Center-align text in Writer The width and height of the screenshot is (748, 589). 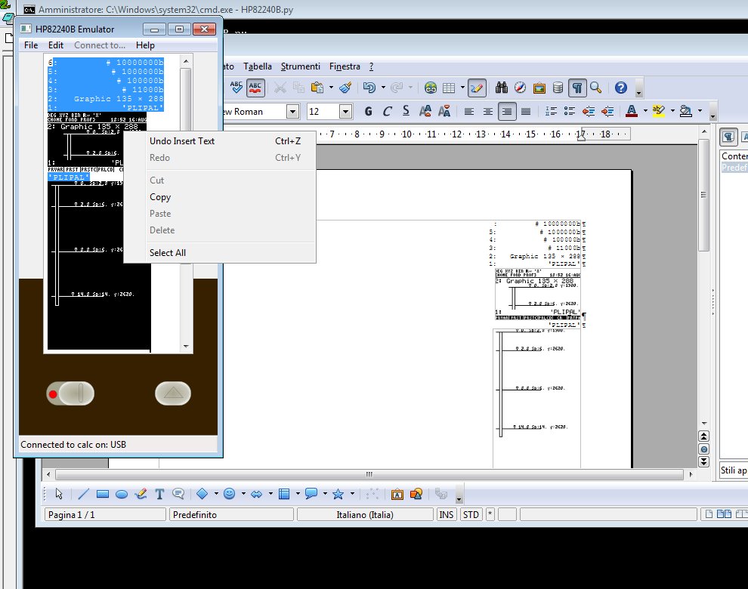coord(487,112)
